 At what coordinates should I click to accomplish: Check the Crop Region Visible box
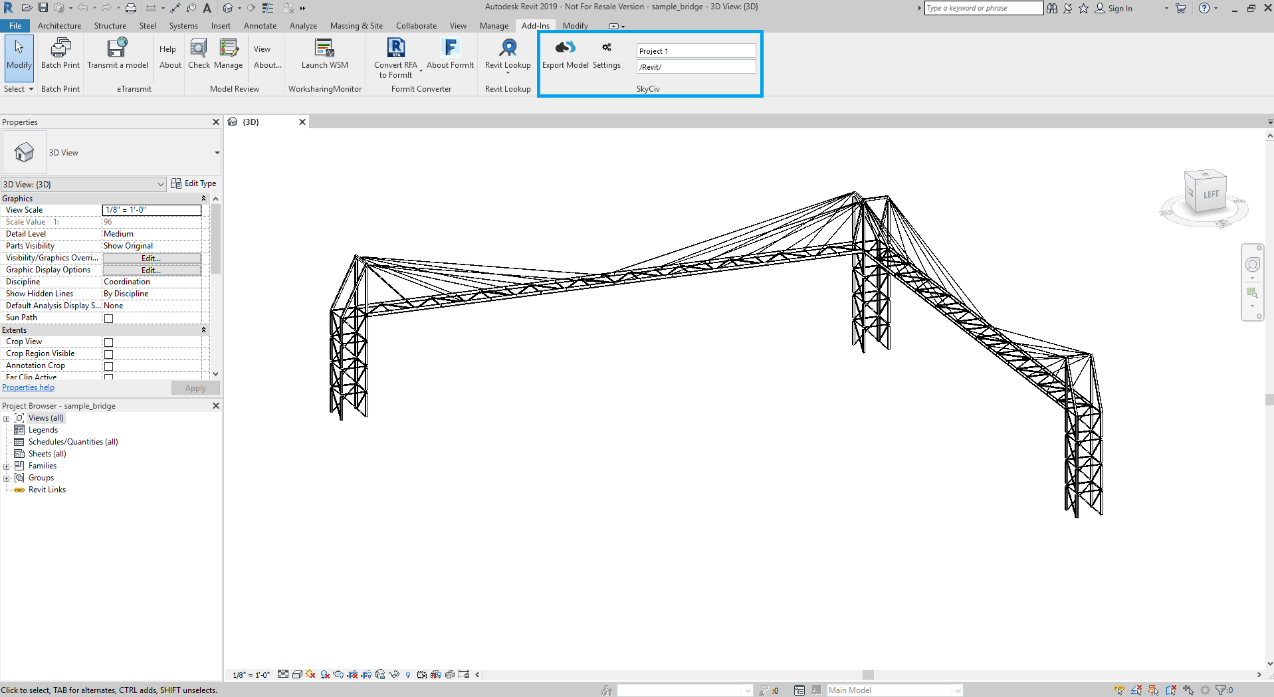(x=109, y=354)
